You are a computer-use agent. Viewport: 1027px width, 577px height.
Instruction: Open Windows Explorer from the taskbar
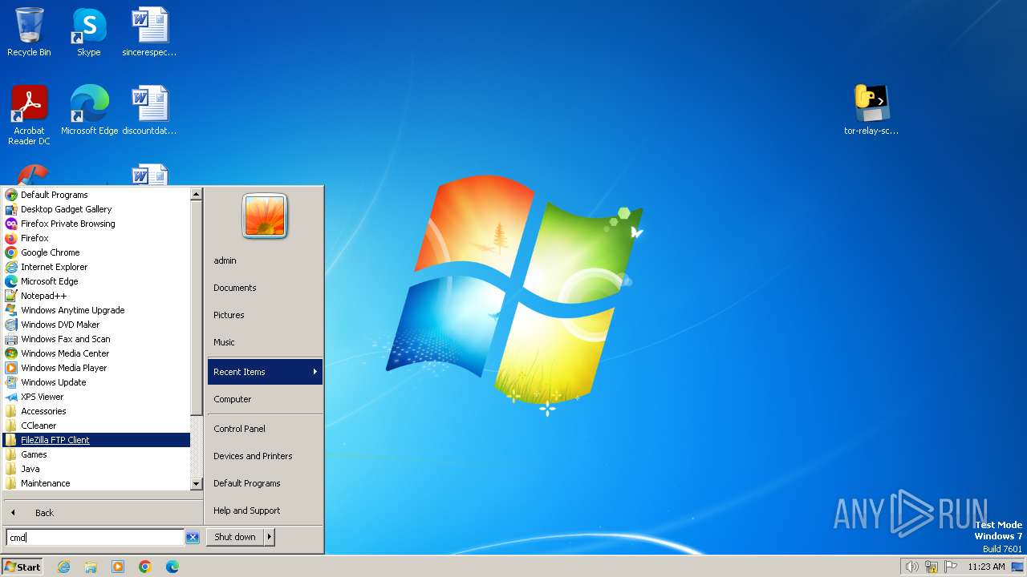[x=91, y=567]
